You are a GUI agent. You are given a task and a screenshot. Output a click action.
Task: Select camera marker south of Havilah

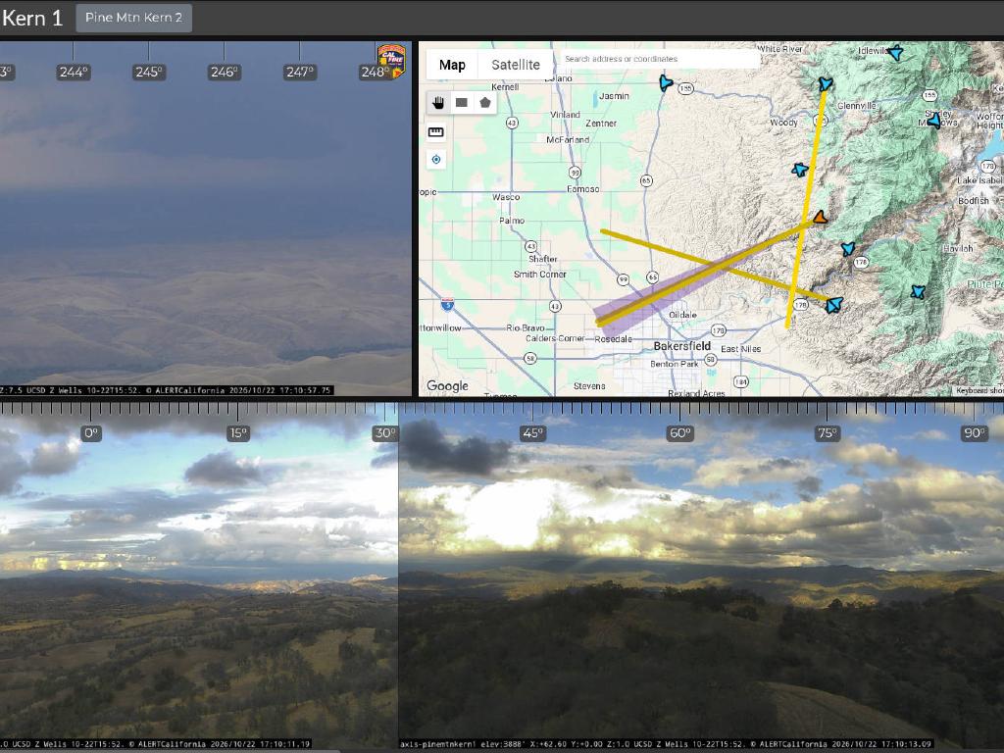tap(918, 292)
